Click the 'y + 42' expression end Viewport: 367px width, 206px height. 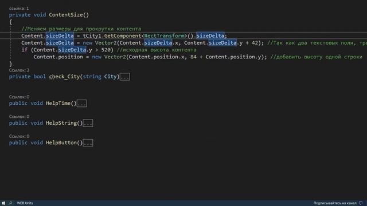click(x=249, y=43)
